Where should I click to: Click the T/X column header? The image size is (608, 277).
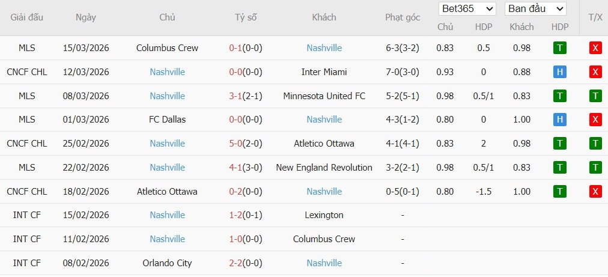595,17
